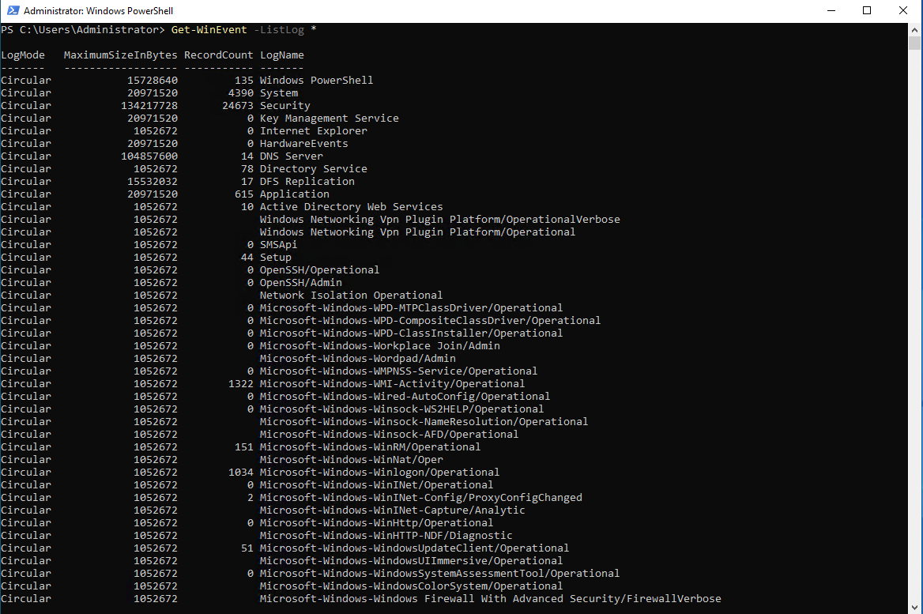The height and width of the screenshot is (614, 923).
Task: Click the MaximumSizeInBytes column header
Action: point(120,55)
